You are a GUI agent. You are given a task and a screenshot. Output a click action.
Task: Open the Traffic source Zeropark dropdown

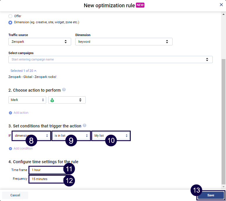click(x=40, y=42)
